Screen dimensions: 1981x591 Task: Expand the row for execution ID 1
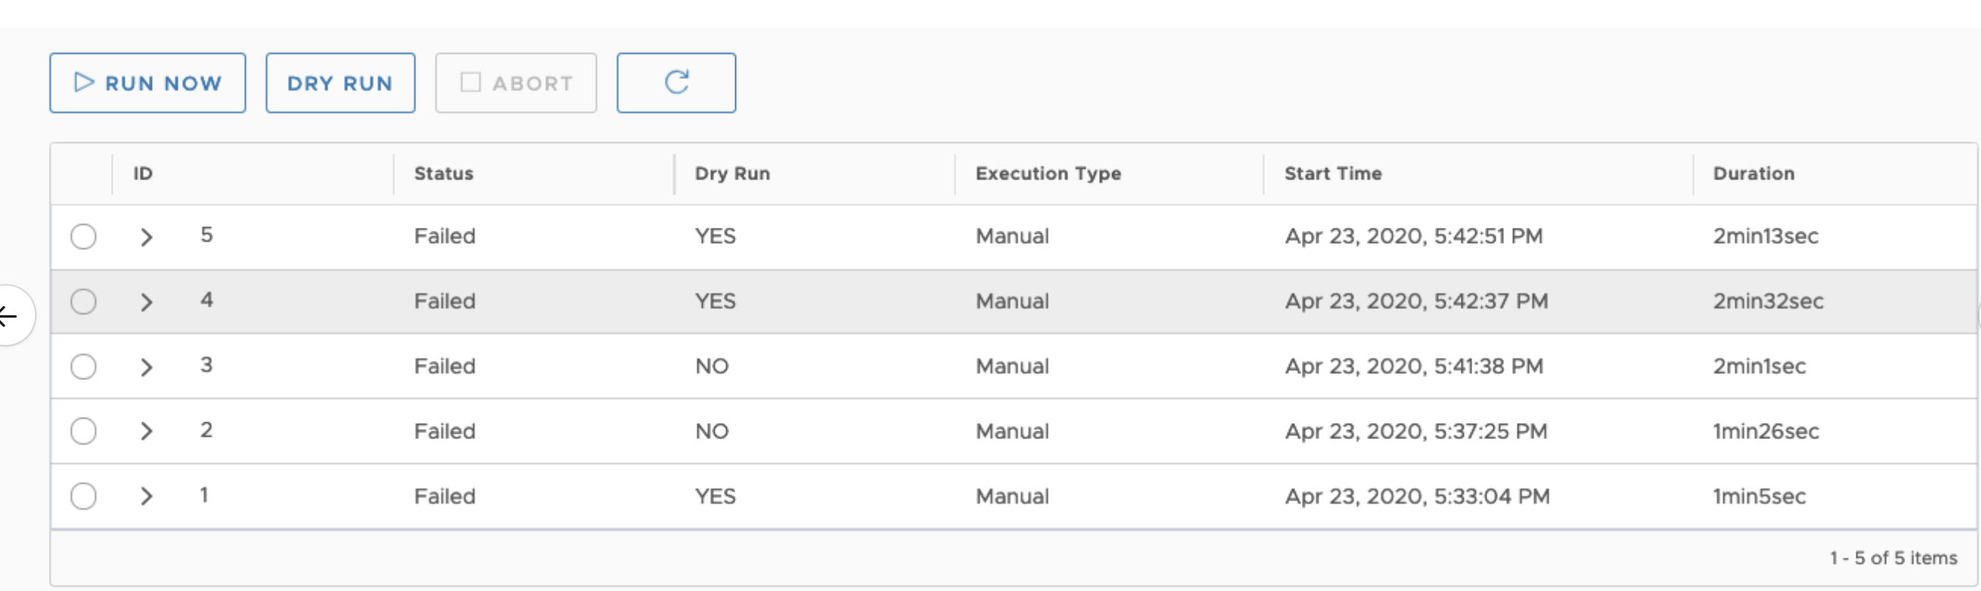coord(146,495)
